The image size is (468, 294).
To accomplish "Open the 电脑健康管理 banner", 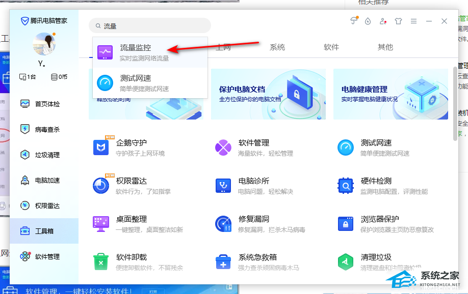I will [x=391, y=94].
